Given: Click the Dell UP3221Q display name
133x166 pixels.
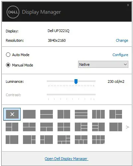Looking at the screenshot, I should point(59,31).
